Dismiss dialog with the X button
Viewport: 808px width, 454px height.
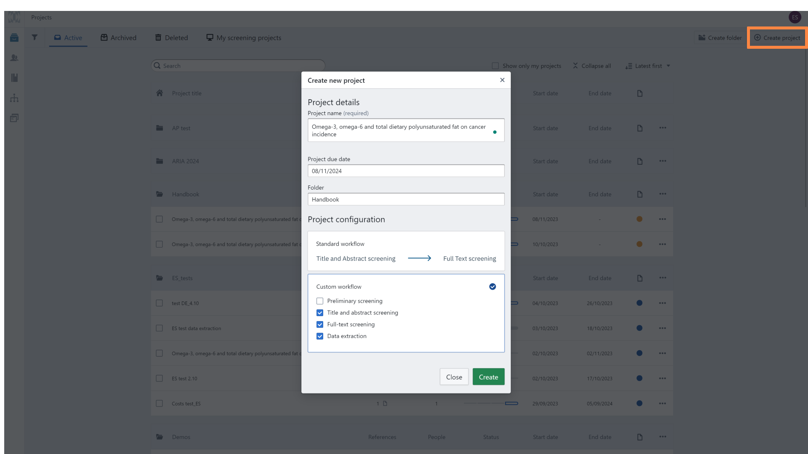(x=502, y=80)
